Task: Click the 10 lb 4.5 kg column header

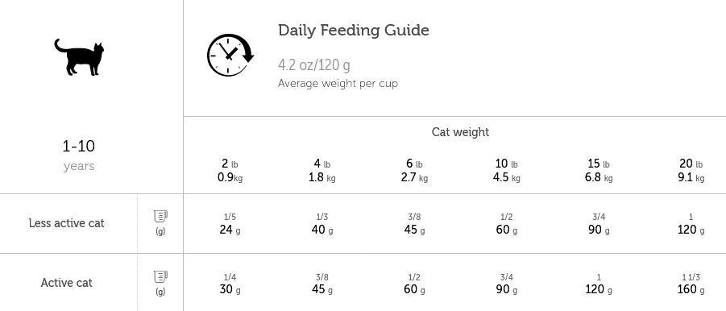Action: pos(507,170)
